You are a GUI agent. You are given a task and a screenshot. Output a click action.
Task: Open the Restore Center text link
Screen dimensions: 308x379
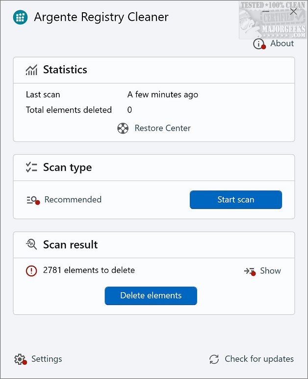click(162, 129)
